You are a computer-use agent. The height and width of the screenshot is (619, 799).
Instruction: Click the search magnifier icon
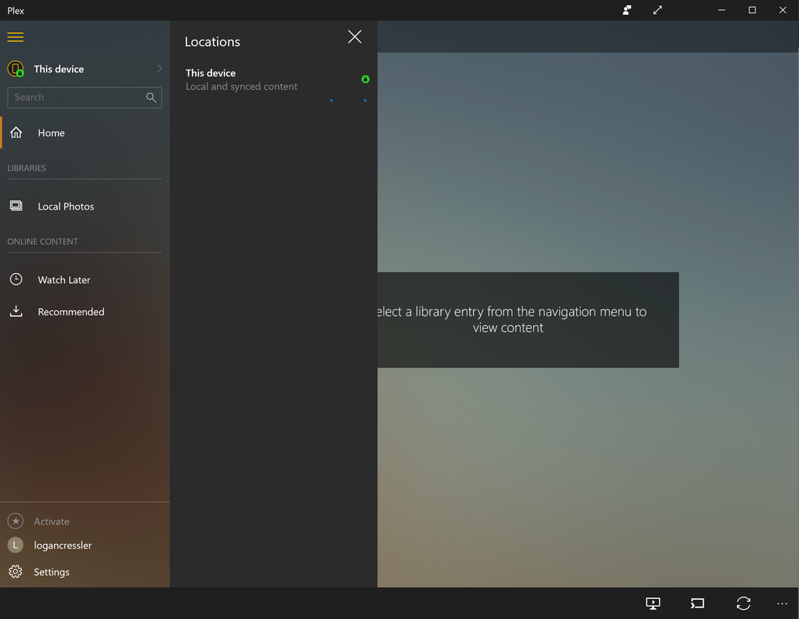(151, 97)
